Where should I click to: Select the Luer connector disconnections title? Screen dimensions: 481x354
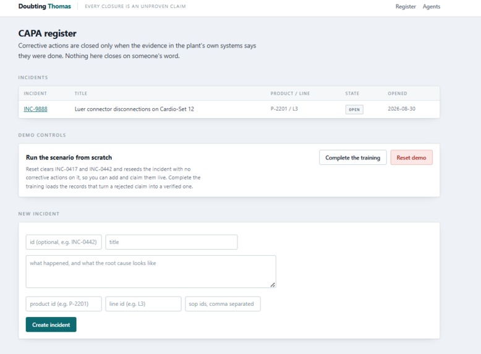tap(134, 109)
